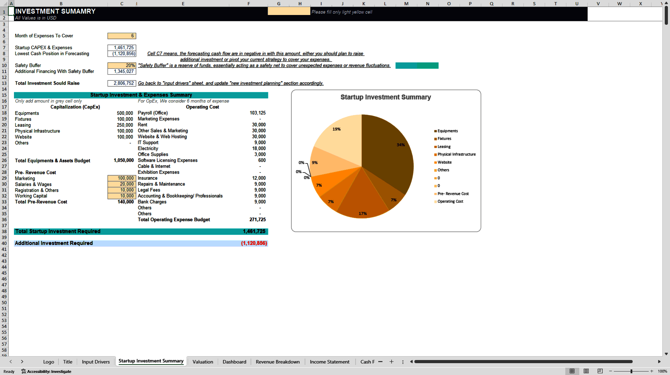The height and width of the screenshot is (375, 670).
Task: Click the vertical scrollbar thumb
Action: click(666, 15)
